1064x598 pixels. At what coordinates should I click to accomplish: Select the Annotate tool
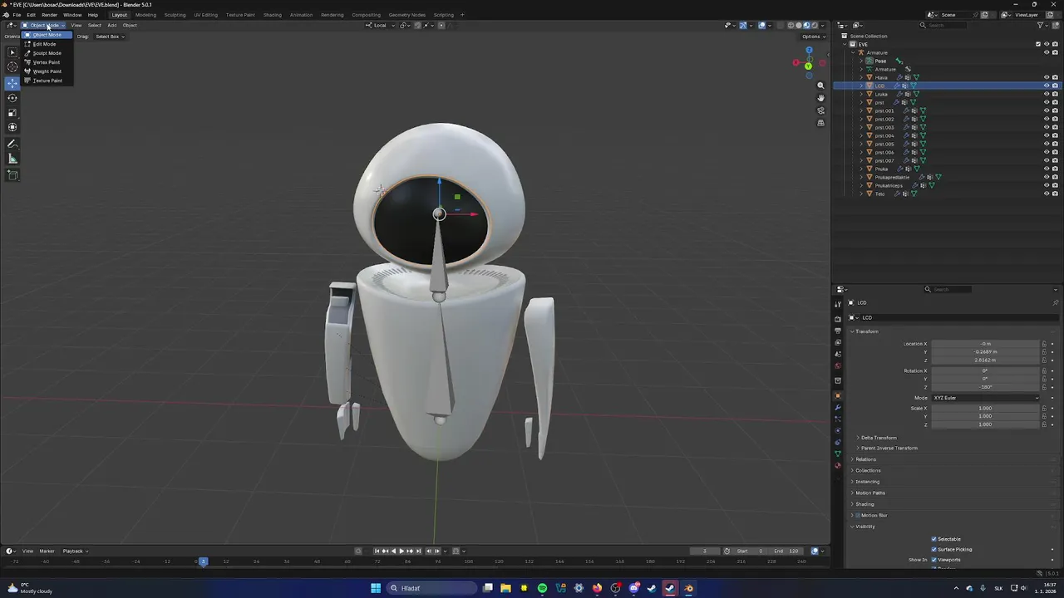12,145
